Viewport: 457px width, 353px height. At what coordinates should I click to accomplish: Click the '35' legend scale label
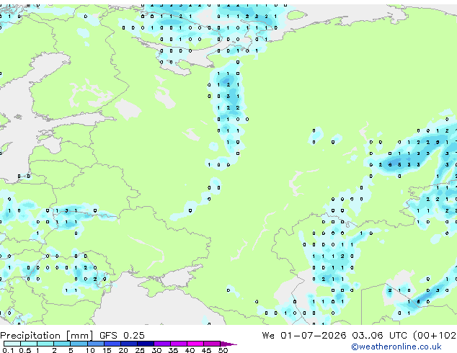[x=173, y=350]
